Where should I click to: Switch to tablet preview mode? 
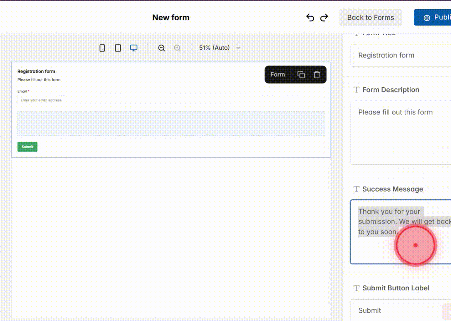coord(118,48)
